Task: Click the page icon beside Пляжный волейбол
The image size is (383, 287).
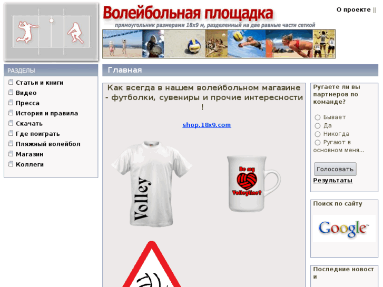Action: click(x=11, y=143)
